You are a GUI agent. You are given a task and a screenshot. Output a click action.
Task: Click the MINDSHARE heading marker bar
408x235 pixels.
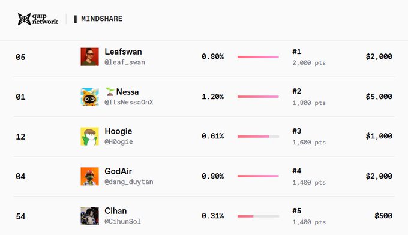(x=76, y=19)
